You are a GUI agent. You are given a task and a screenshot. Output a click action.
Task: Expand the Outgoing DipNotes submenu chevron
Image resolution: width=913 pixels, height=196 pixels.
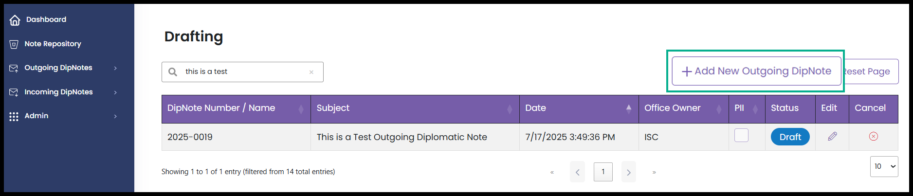click(115, 68)
